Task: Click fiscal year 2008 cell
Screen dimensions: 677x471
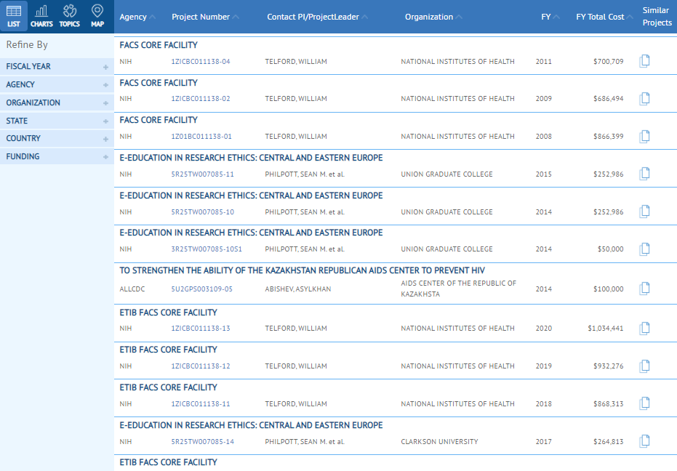Action: 544,137
